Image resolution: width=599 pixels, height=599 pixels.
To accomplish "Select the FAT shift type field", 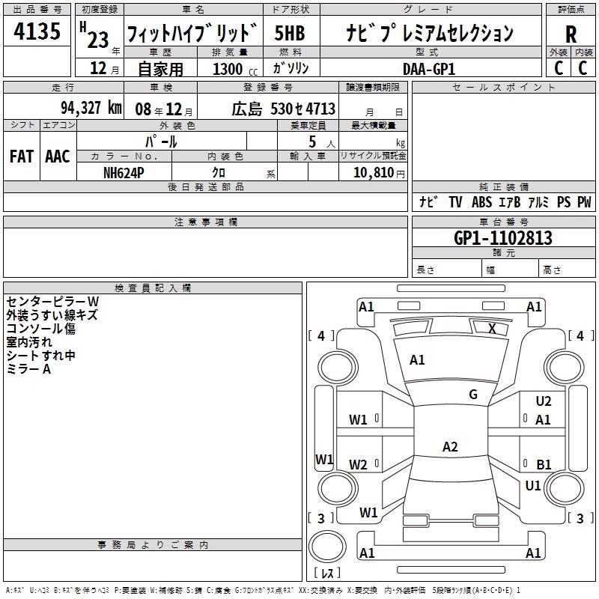I will 21,156.
